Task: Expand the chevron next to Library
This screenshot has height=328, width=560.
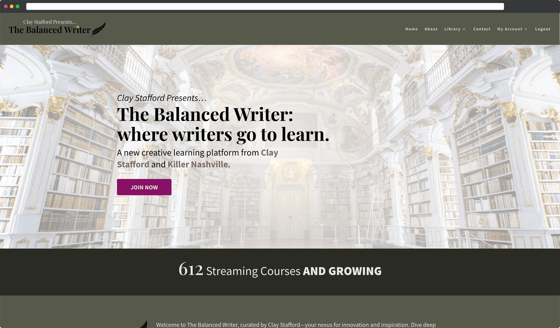Action: click(x=464, y=29)
